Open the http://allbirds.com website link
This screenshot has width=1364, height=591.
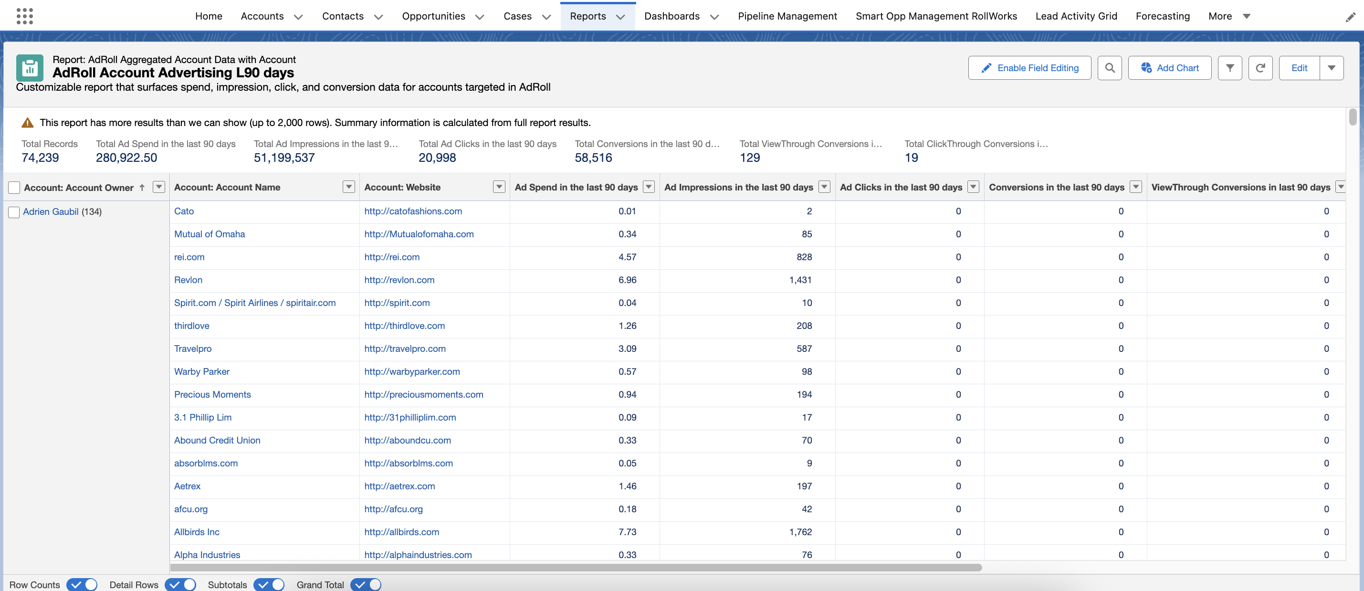click(401, 532)
